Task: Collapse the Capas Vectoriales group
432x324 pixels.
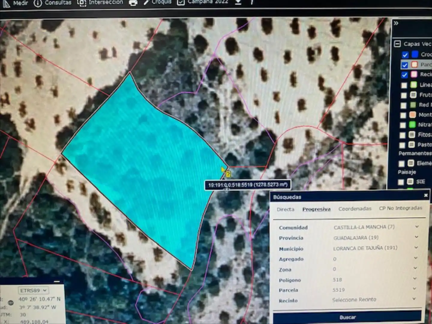Action: point(397,44)
